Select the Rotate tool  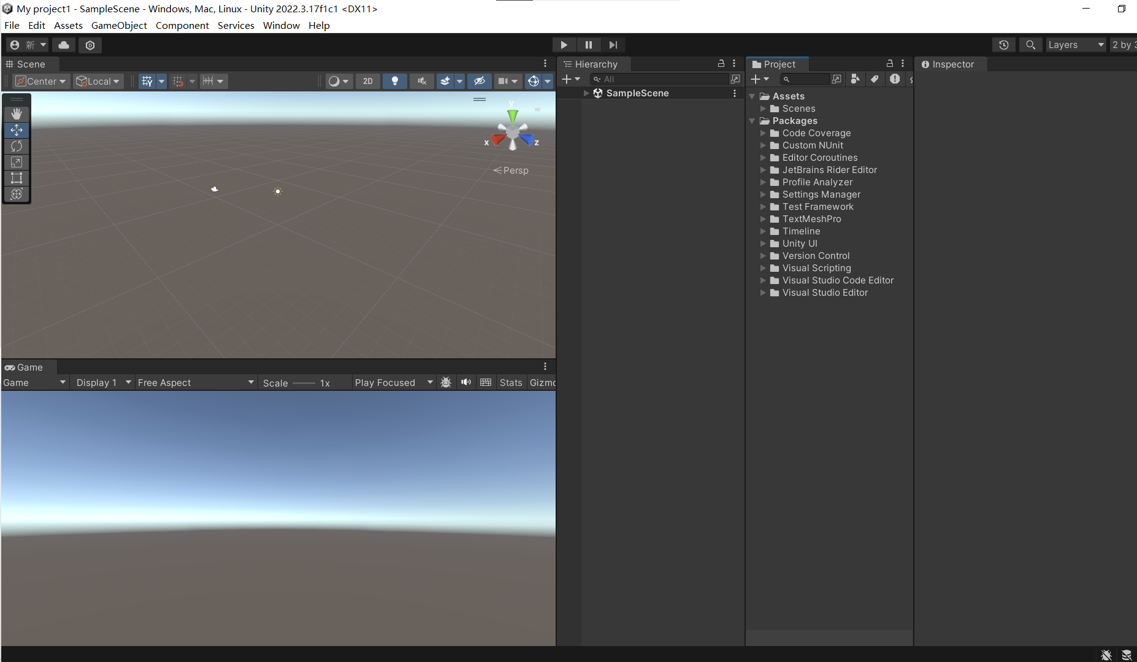tap(17, 146)
